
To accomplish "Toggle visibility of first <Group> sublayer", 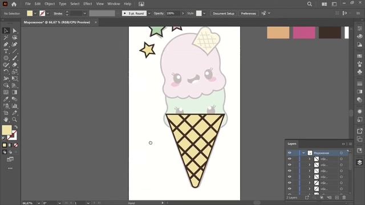I will 290,159.
